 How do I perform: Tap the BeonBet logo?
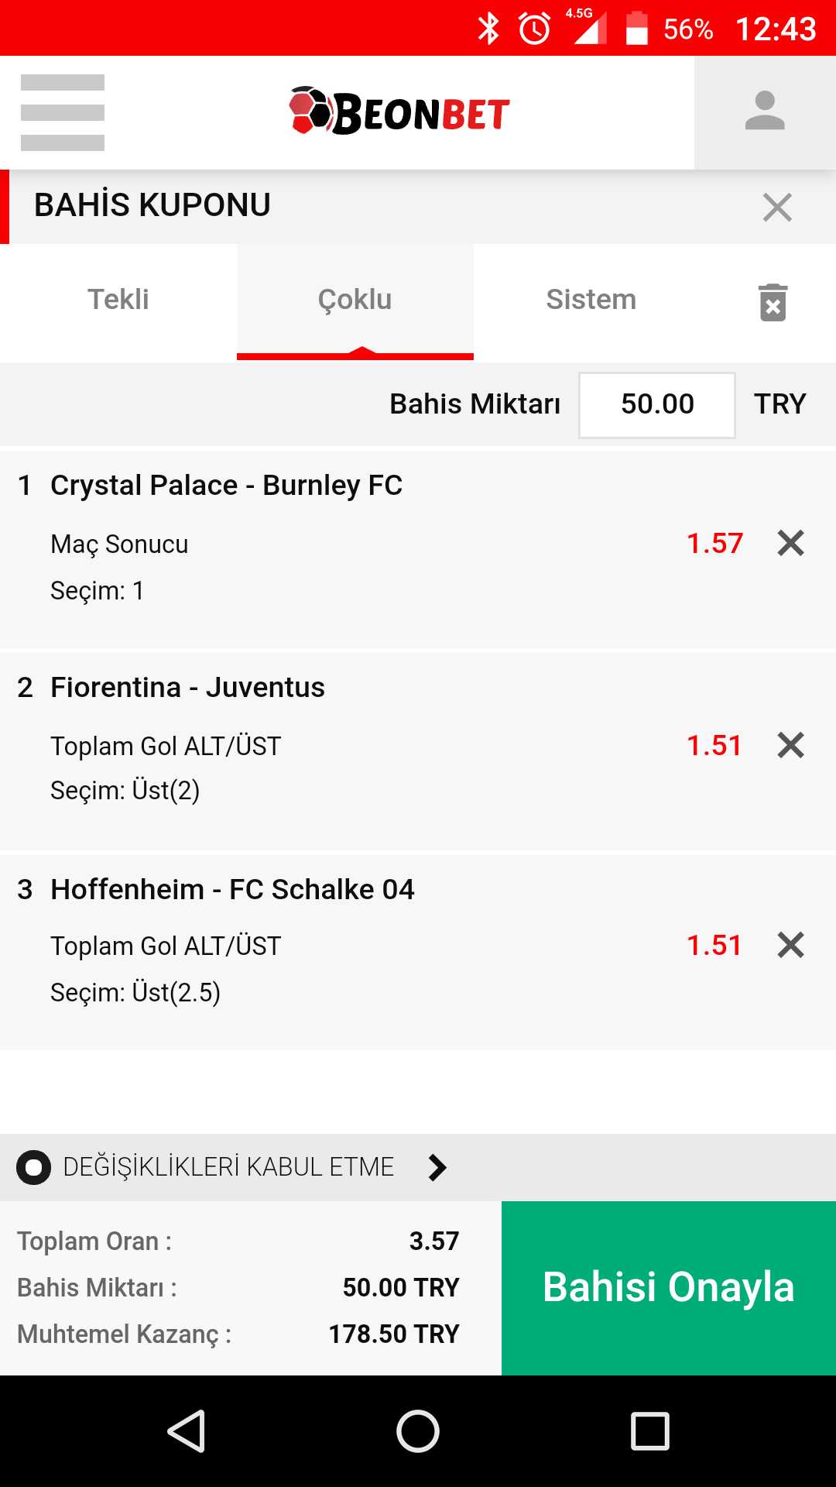point(399,112)
